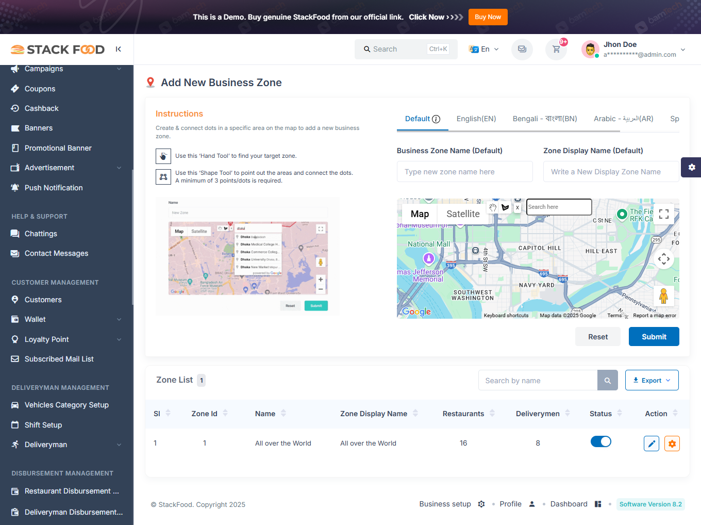Screen dimensions: 701x525
Task: Open settings for All over the World zone
Action: (x=672, y=444)
